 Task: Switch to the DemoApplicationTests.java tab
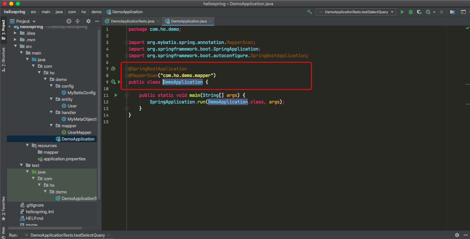click(132, 21)
